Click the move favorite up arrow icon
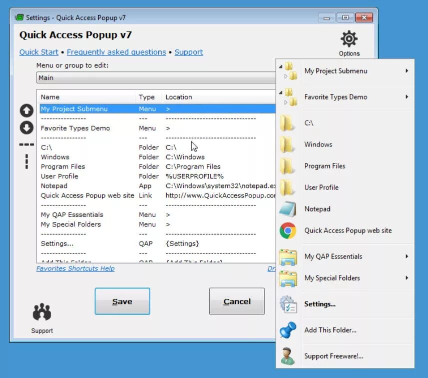Image resolution: width=428 pixels, height=378 pixels. [27, 110]
